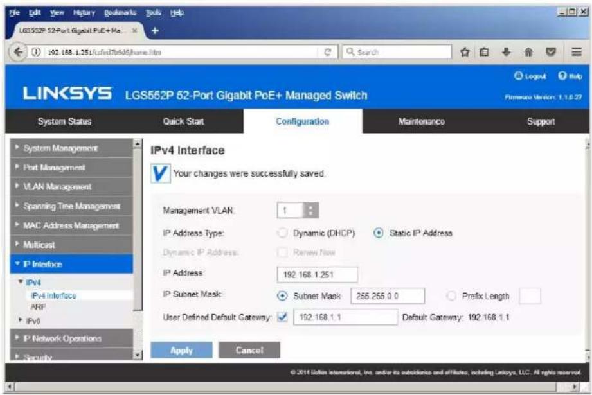The image size is (592, 395).
Task: Click sidebar scrollbar down arrow
Action: coord(138,355)
